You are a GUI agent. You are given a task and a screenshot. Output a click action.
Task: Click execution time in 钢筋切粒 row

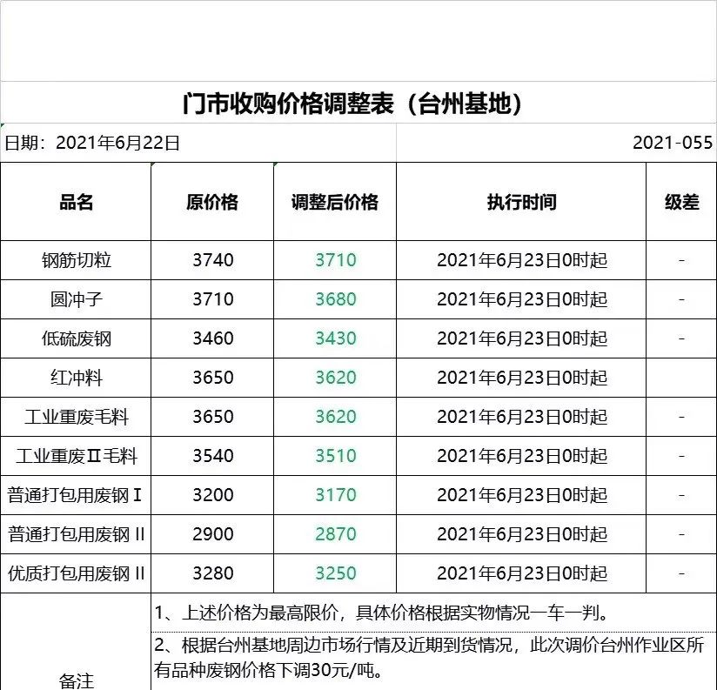(522, 260)
